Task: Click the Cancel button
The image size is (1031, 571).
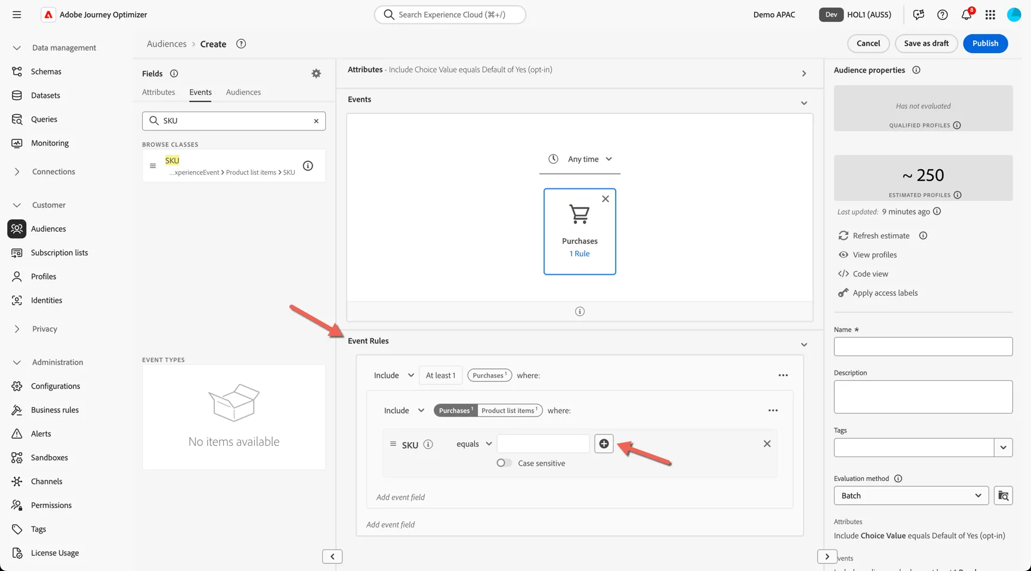Action: click(x=868, y=44)
